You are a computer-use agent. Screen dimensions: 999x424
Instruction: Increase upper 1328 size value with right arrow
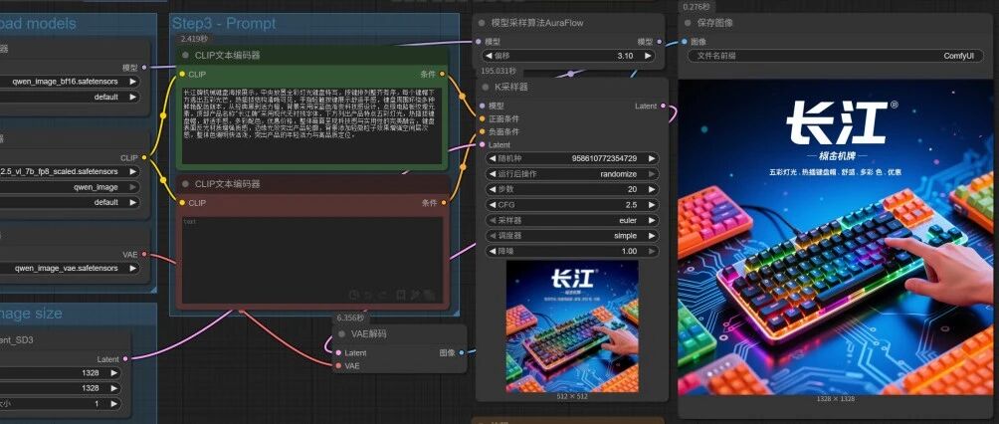[x=114, y=373]
